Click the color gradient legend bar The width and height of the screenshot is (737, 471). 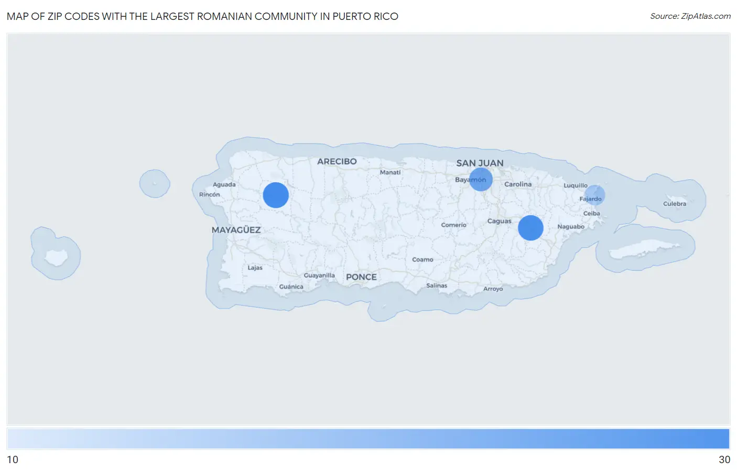369,439
